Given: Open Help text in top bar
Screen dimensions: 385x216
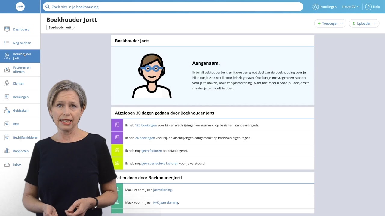Looking at the screenshot, I should pos(376,7).
